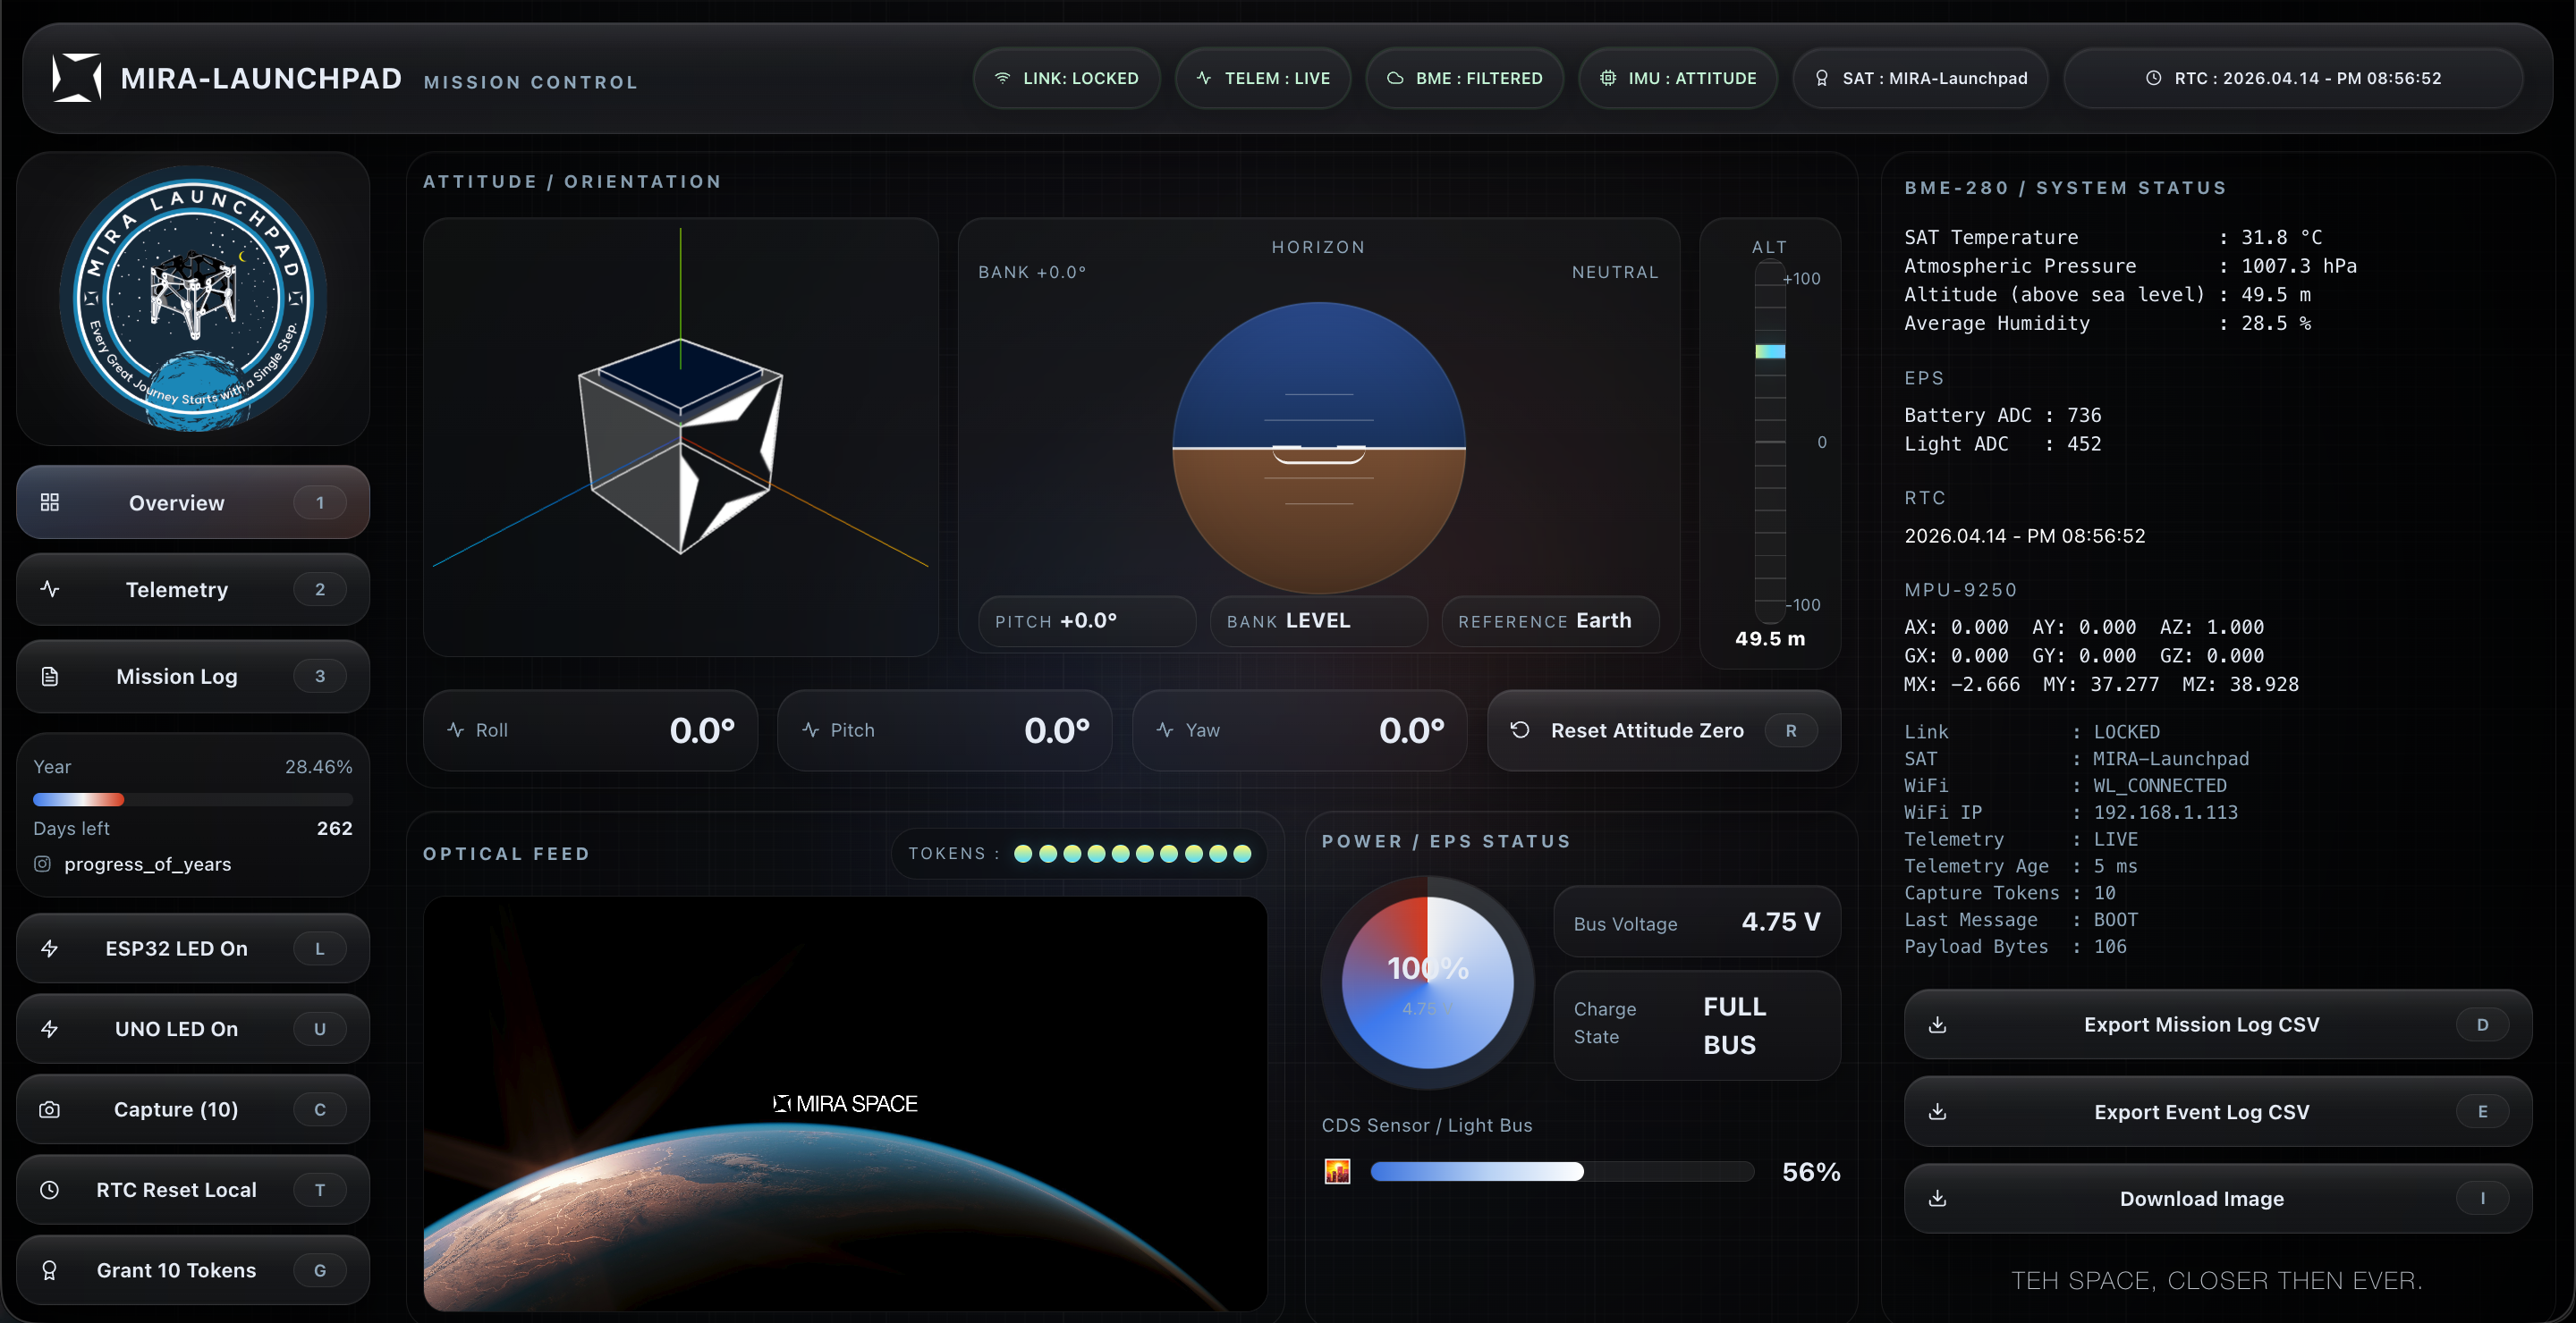
Task: Click the pulse icon in TELEM : LIVE pill
Action: click(1204, 78)
